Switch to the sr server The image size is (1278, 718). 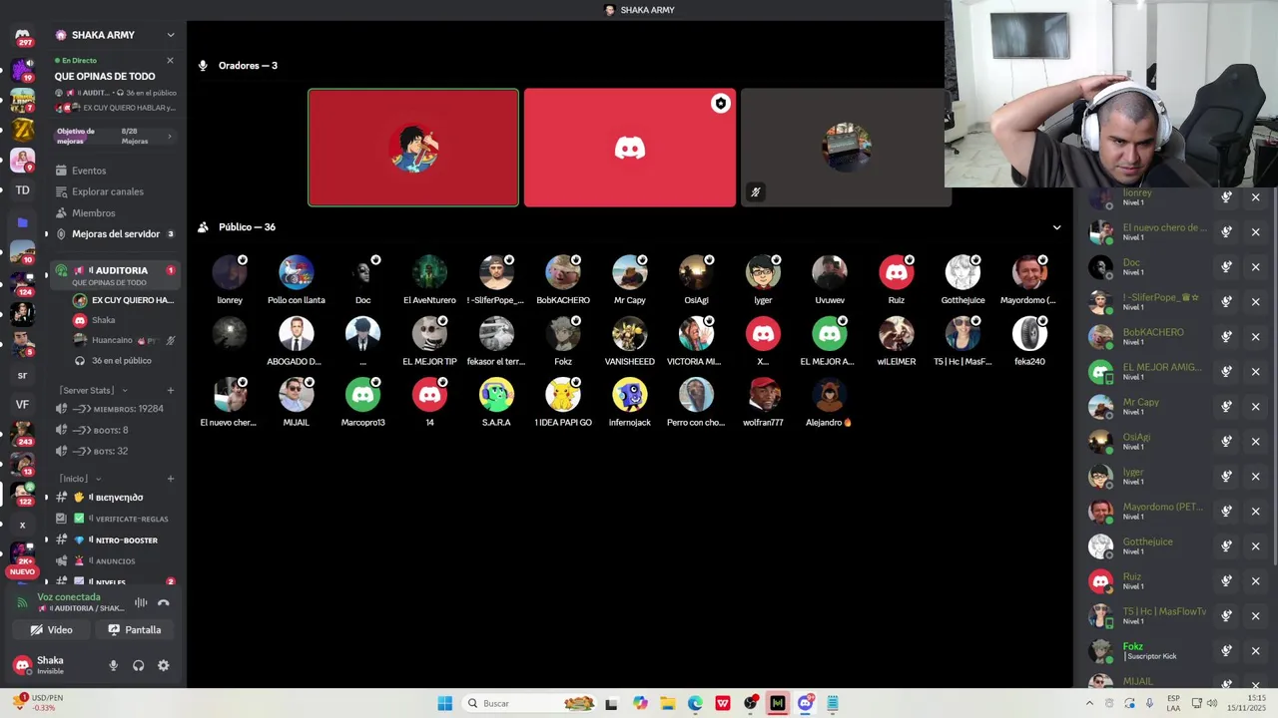click(22, 375)
